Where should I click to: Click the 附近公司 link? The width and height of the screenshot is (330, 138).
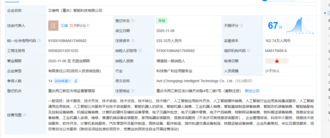click(x=252, y=91)
